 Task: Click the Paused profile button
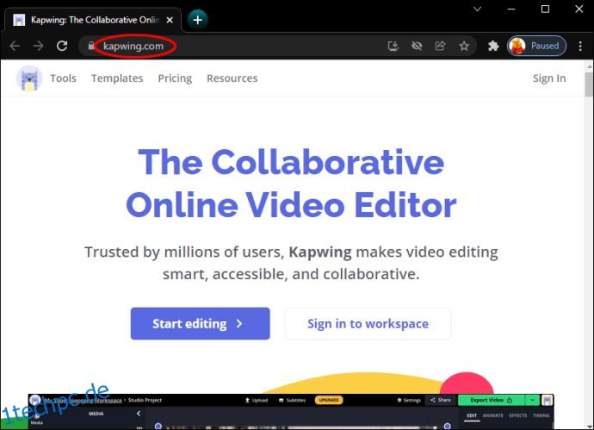tap(537, 46)
